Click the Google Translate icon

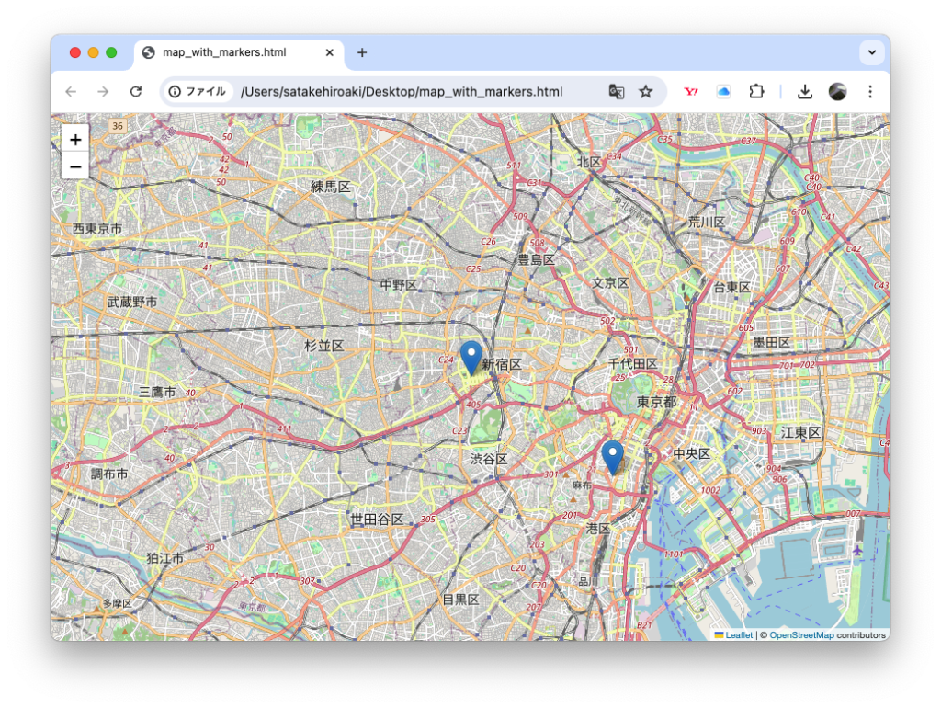[x=616, y=91]
